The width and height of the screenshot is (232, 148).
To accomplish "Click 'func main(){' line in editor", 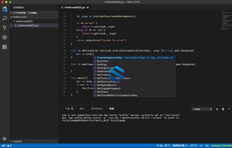I will click(79, 78).
